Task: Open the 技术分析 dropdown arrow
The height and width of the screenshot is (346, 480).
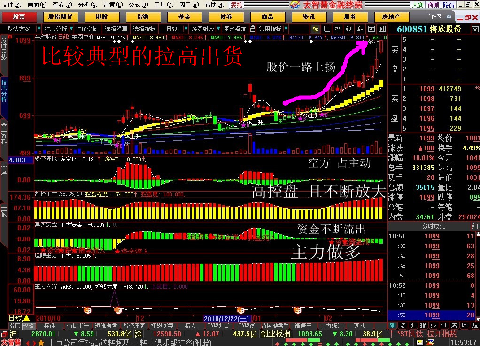Action: [x=71, y=29]
